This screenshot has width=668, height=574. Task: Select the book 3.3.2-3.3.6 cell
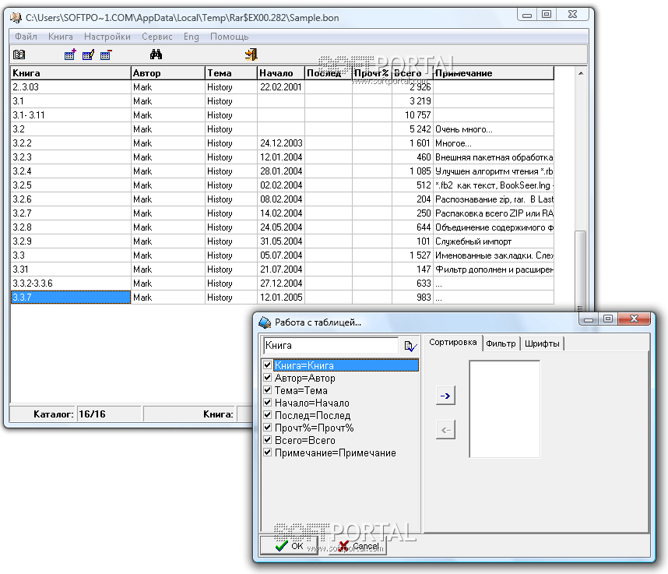click(71, 283)
